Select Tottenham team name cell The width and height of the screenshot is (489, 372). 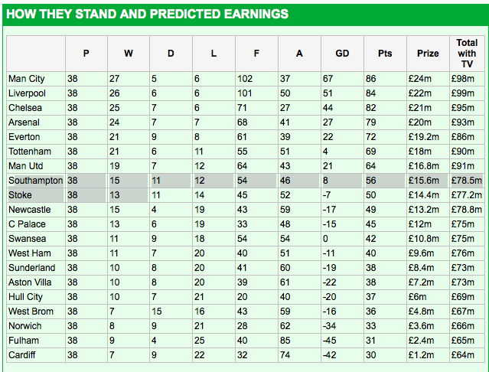pyautogui.click(x=36, y=152)
